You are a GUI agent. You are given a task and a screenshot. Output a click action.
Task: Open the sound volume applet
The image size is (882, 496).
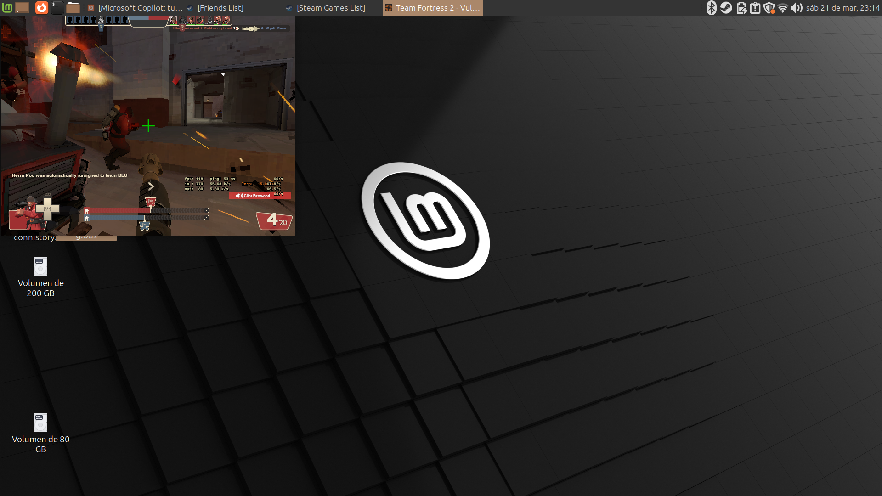(796, 7)
